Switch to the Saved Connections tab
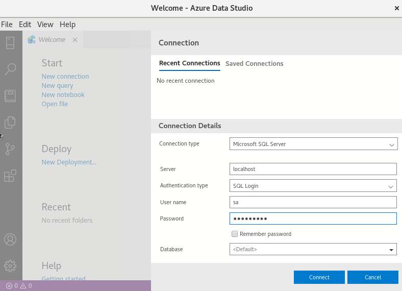 click(x=254, y=64)
